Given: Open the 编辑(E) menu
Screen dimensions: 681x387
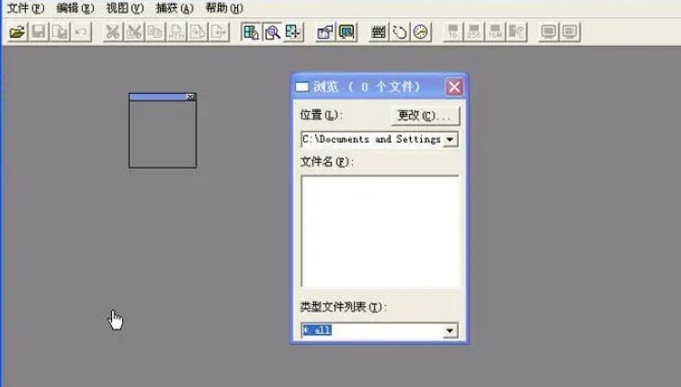Looking at the screenshot, I should click(75, 8).
